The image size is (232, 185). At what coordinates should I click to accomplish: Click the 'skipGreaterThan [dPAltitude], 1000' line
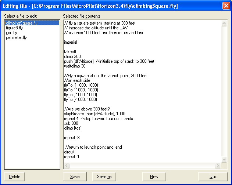(x=94, y=114)
